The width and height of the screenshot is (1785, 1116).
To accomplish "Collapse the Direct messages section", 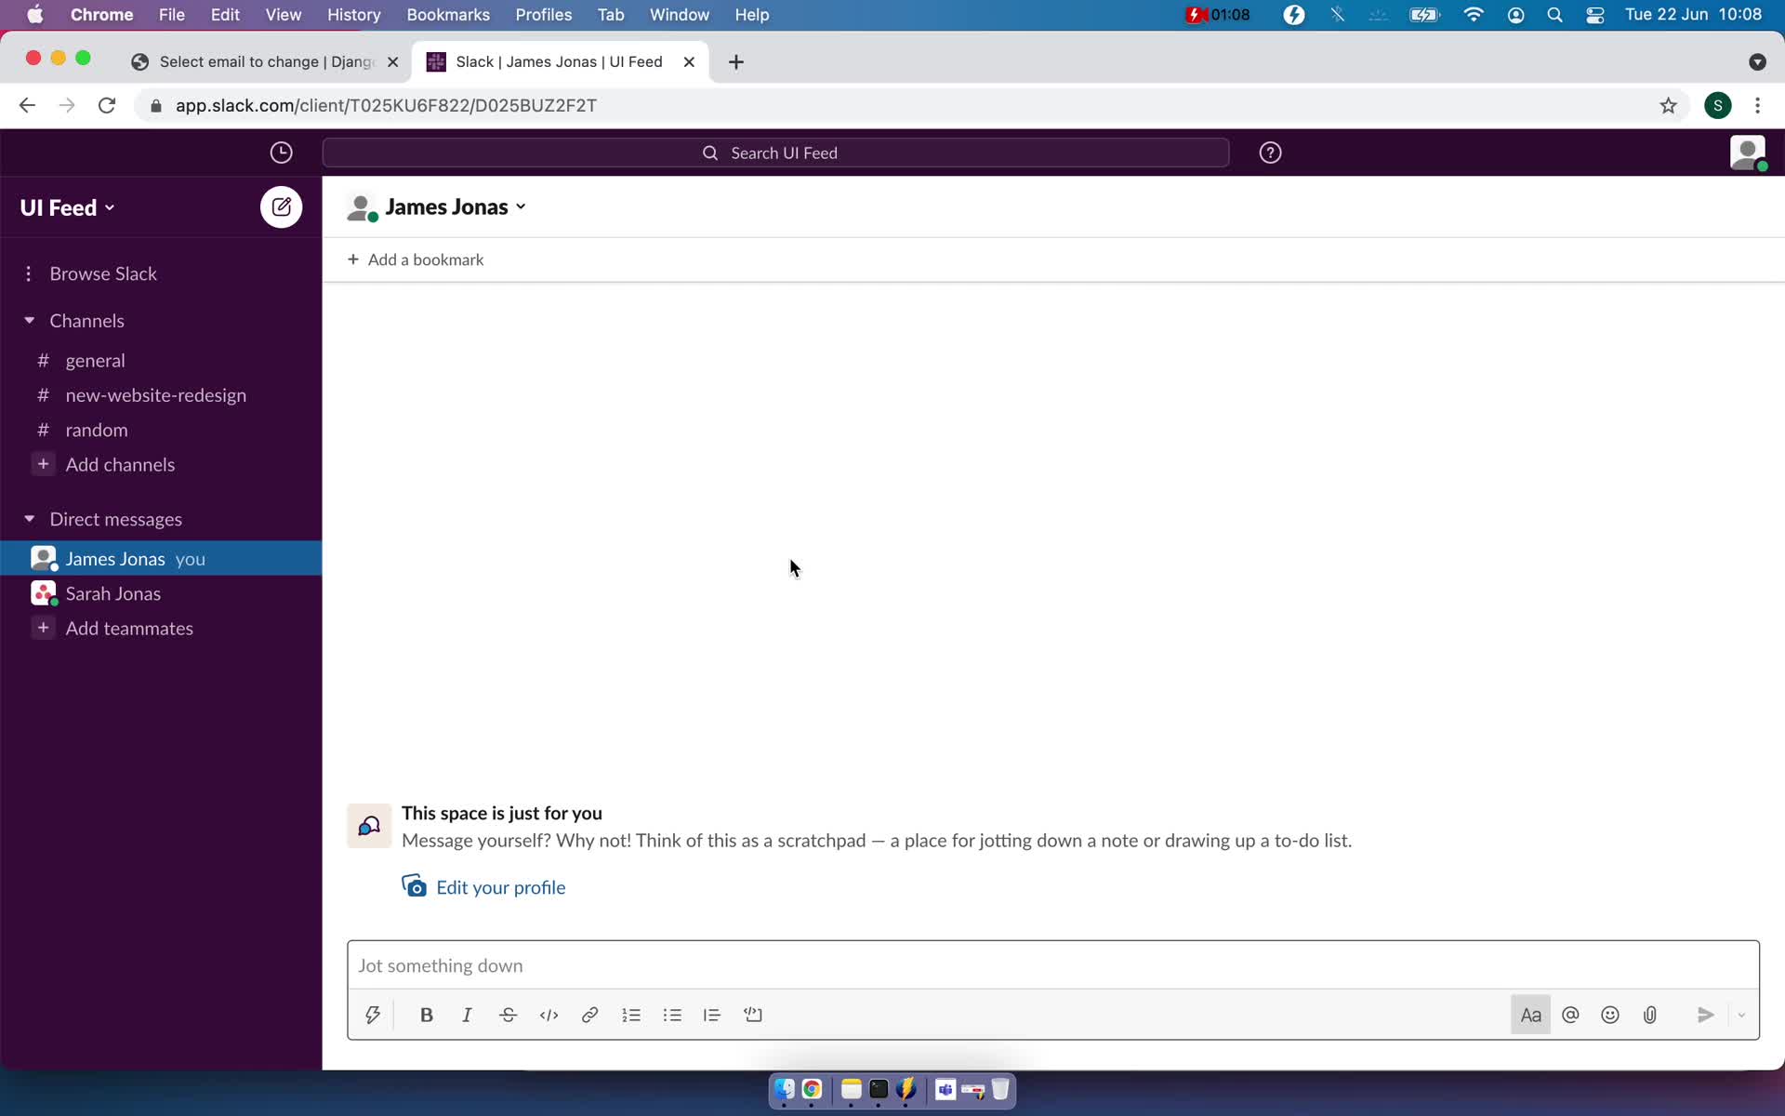I will [x=28, y=518].
